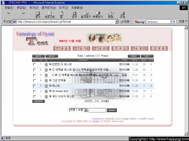The width and height of the screenshot is (189, 141).
Task: Click the reply arrow icon in article 5 row
Action: click(56, 75)
